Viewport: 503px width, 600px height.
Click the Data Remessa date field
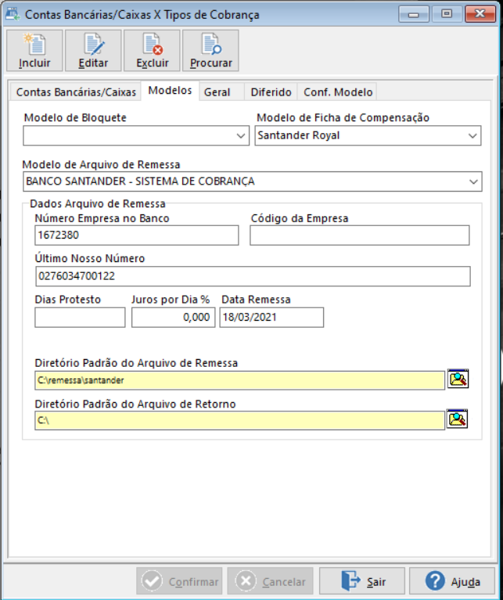click(271, 318)
